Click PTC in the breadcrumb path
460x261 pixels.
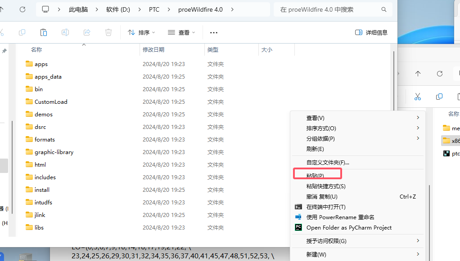click(154, 9)
